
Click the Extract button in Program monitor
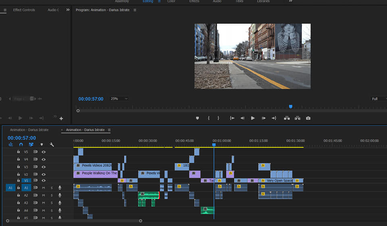(298, 118)
